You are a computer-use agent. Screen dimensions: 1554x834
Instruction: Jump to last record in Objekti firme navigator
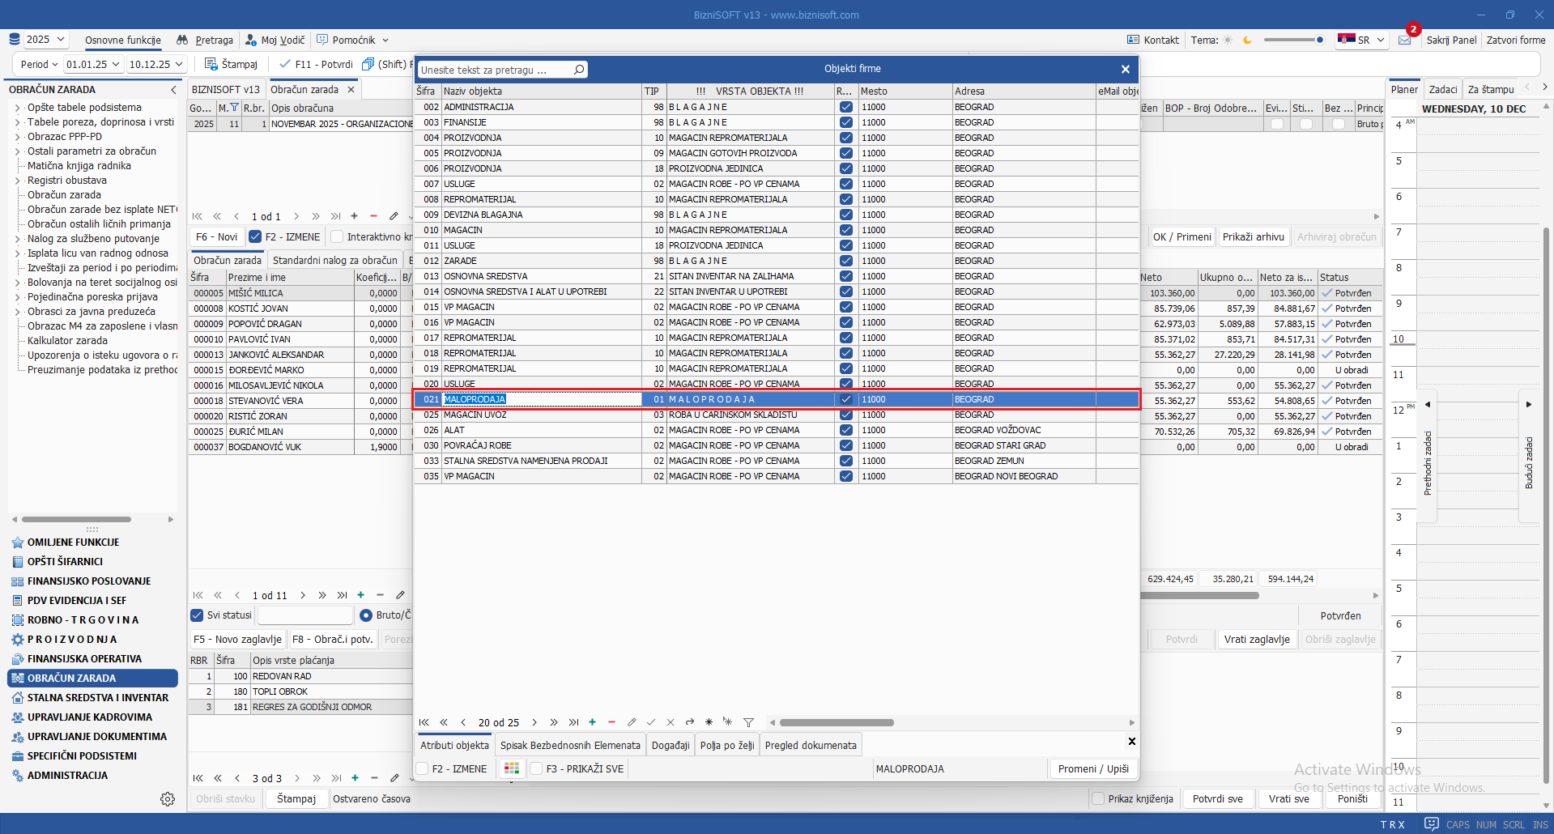[573, 722]
